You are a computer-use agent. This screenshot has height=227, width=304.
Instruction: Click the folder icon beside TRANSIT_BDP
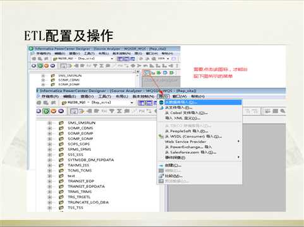point(61,181)
